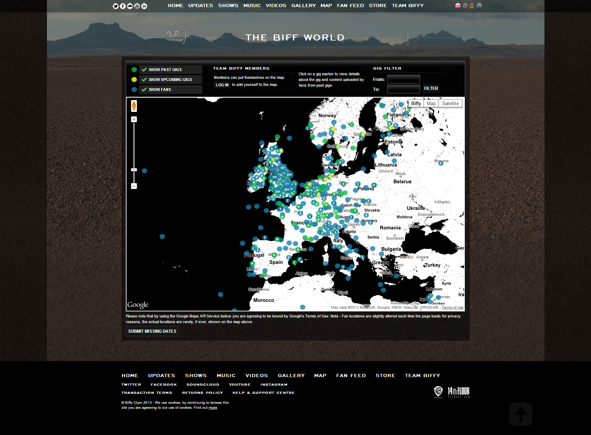Zoom out with the map minus button
Image resolution: width=591 pixels, height=435 pixels.
click(134, 186)
